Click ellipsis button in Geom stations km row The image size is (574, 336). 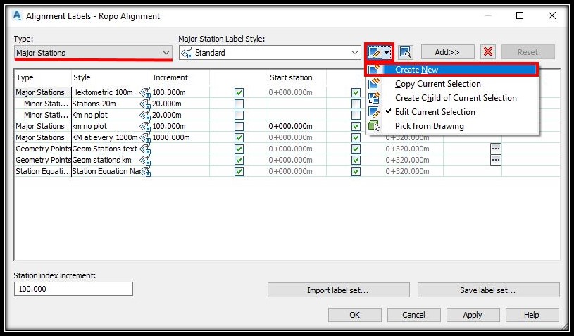pos(496,160)
